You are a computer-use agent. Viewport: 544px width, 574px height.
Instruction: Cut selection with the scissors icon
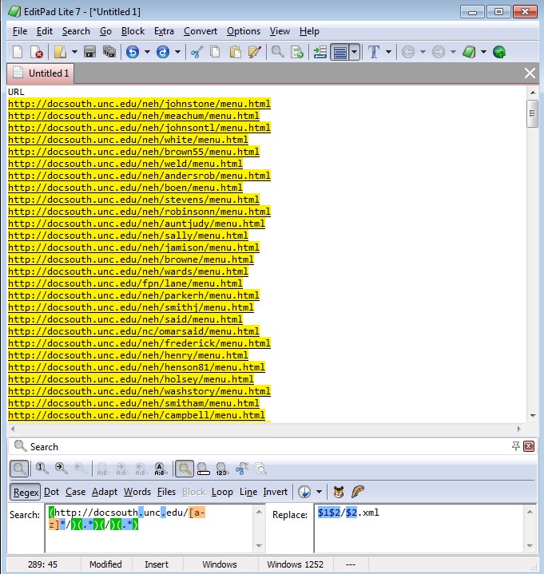(197, 52)
